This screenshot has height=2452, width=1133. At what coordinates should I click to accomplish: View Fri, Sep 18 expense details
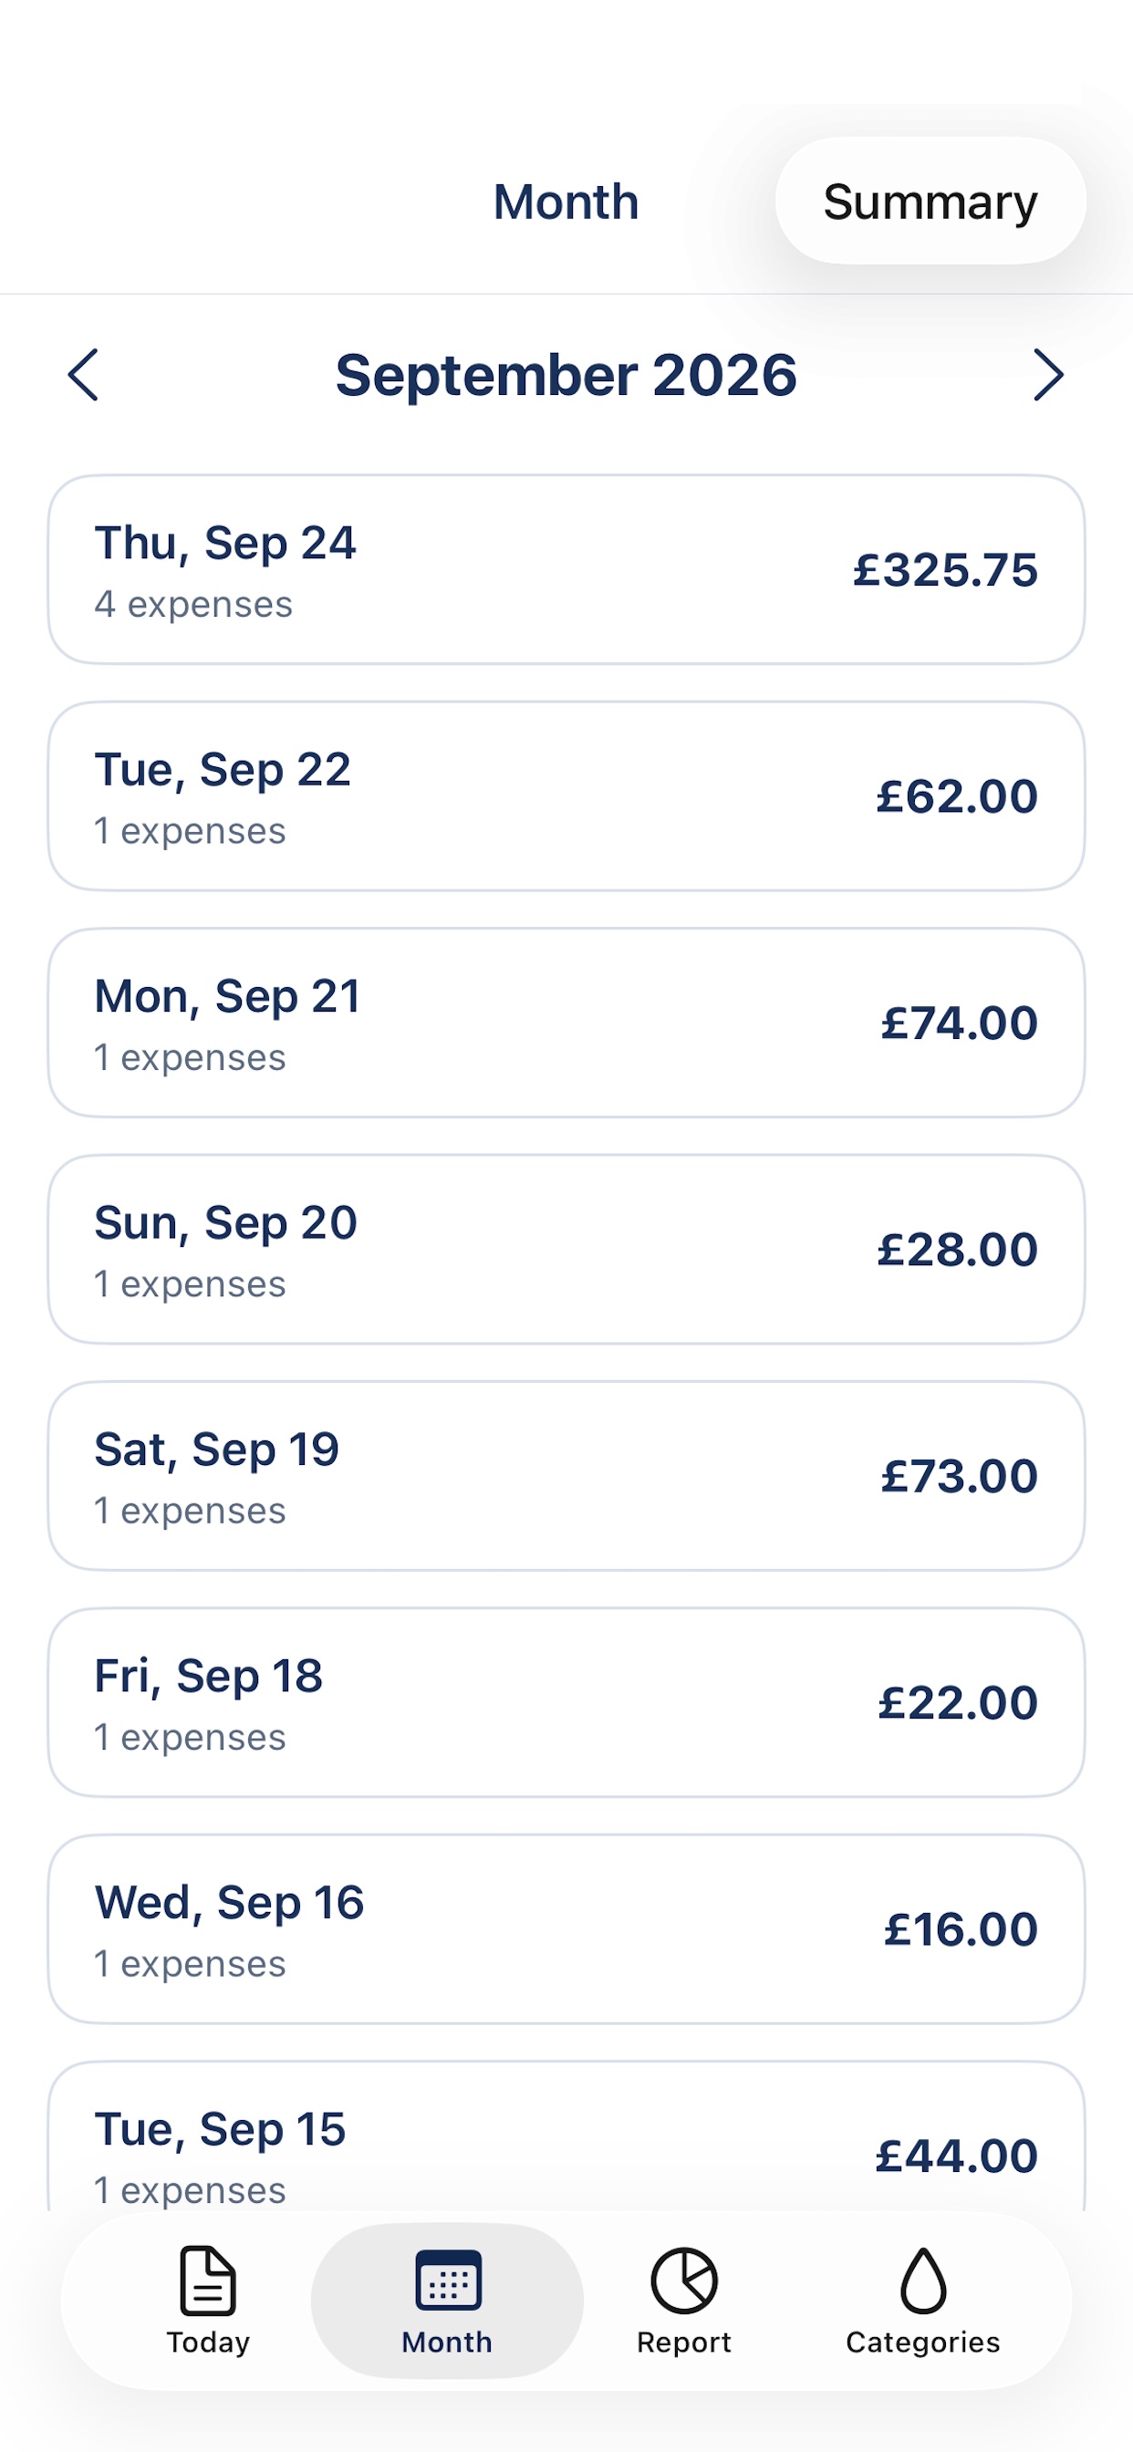566,1702
